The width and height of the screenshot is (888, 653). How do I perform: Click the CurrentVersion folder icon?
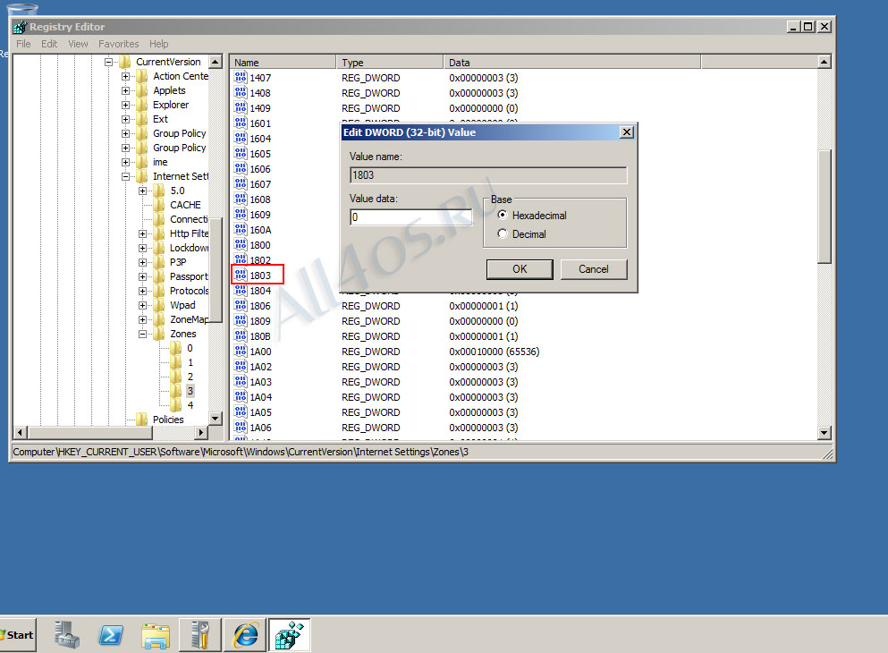(x=125, y=62)
